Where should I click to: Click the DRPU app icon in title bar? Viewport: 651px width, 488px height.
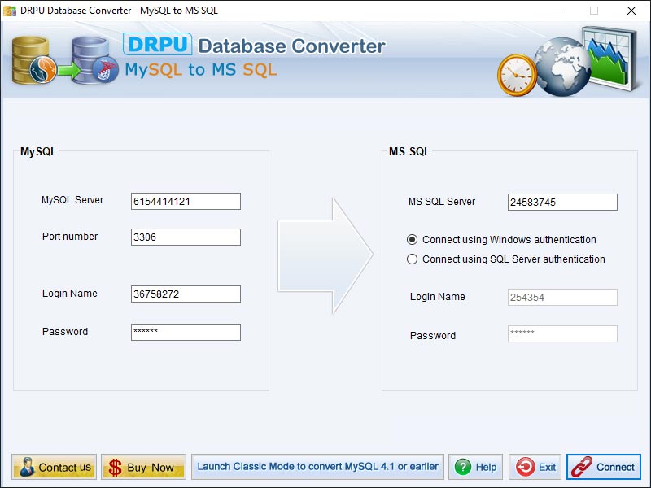pos(10,11)
